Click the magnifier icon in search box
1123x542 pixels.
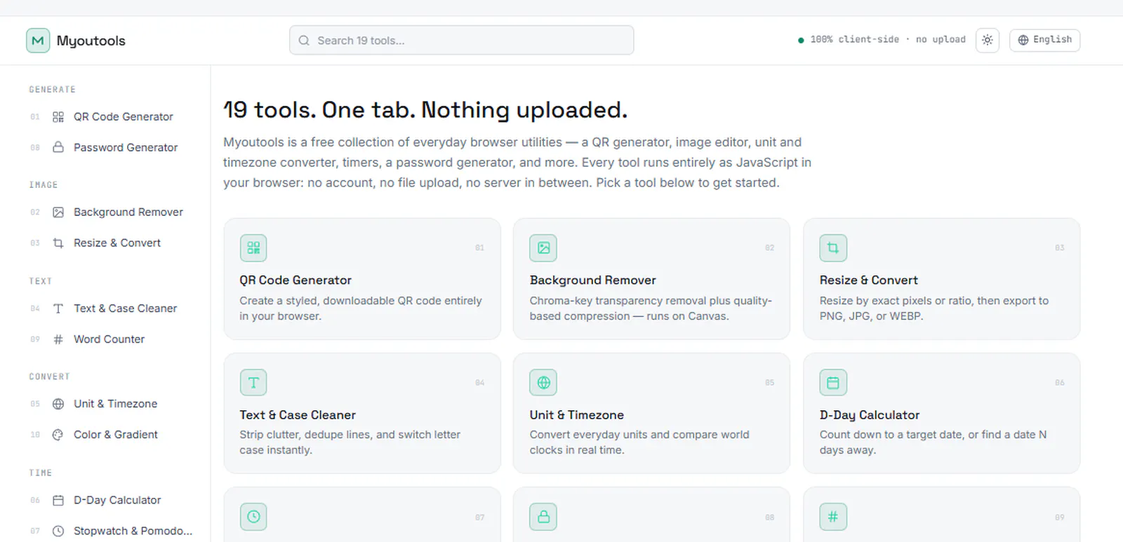(304, 41)
